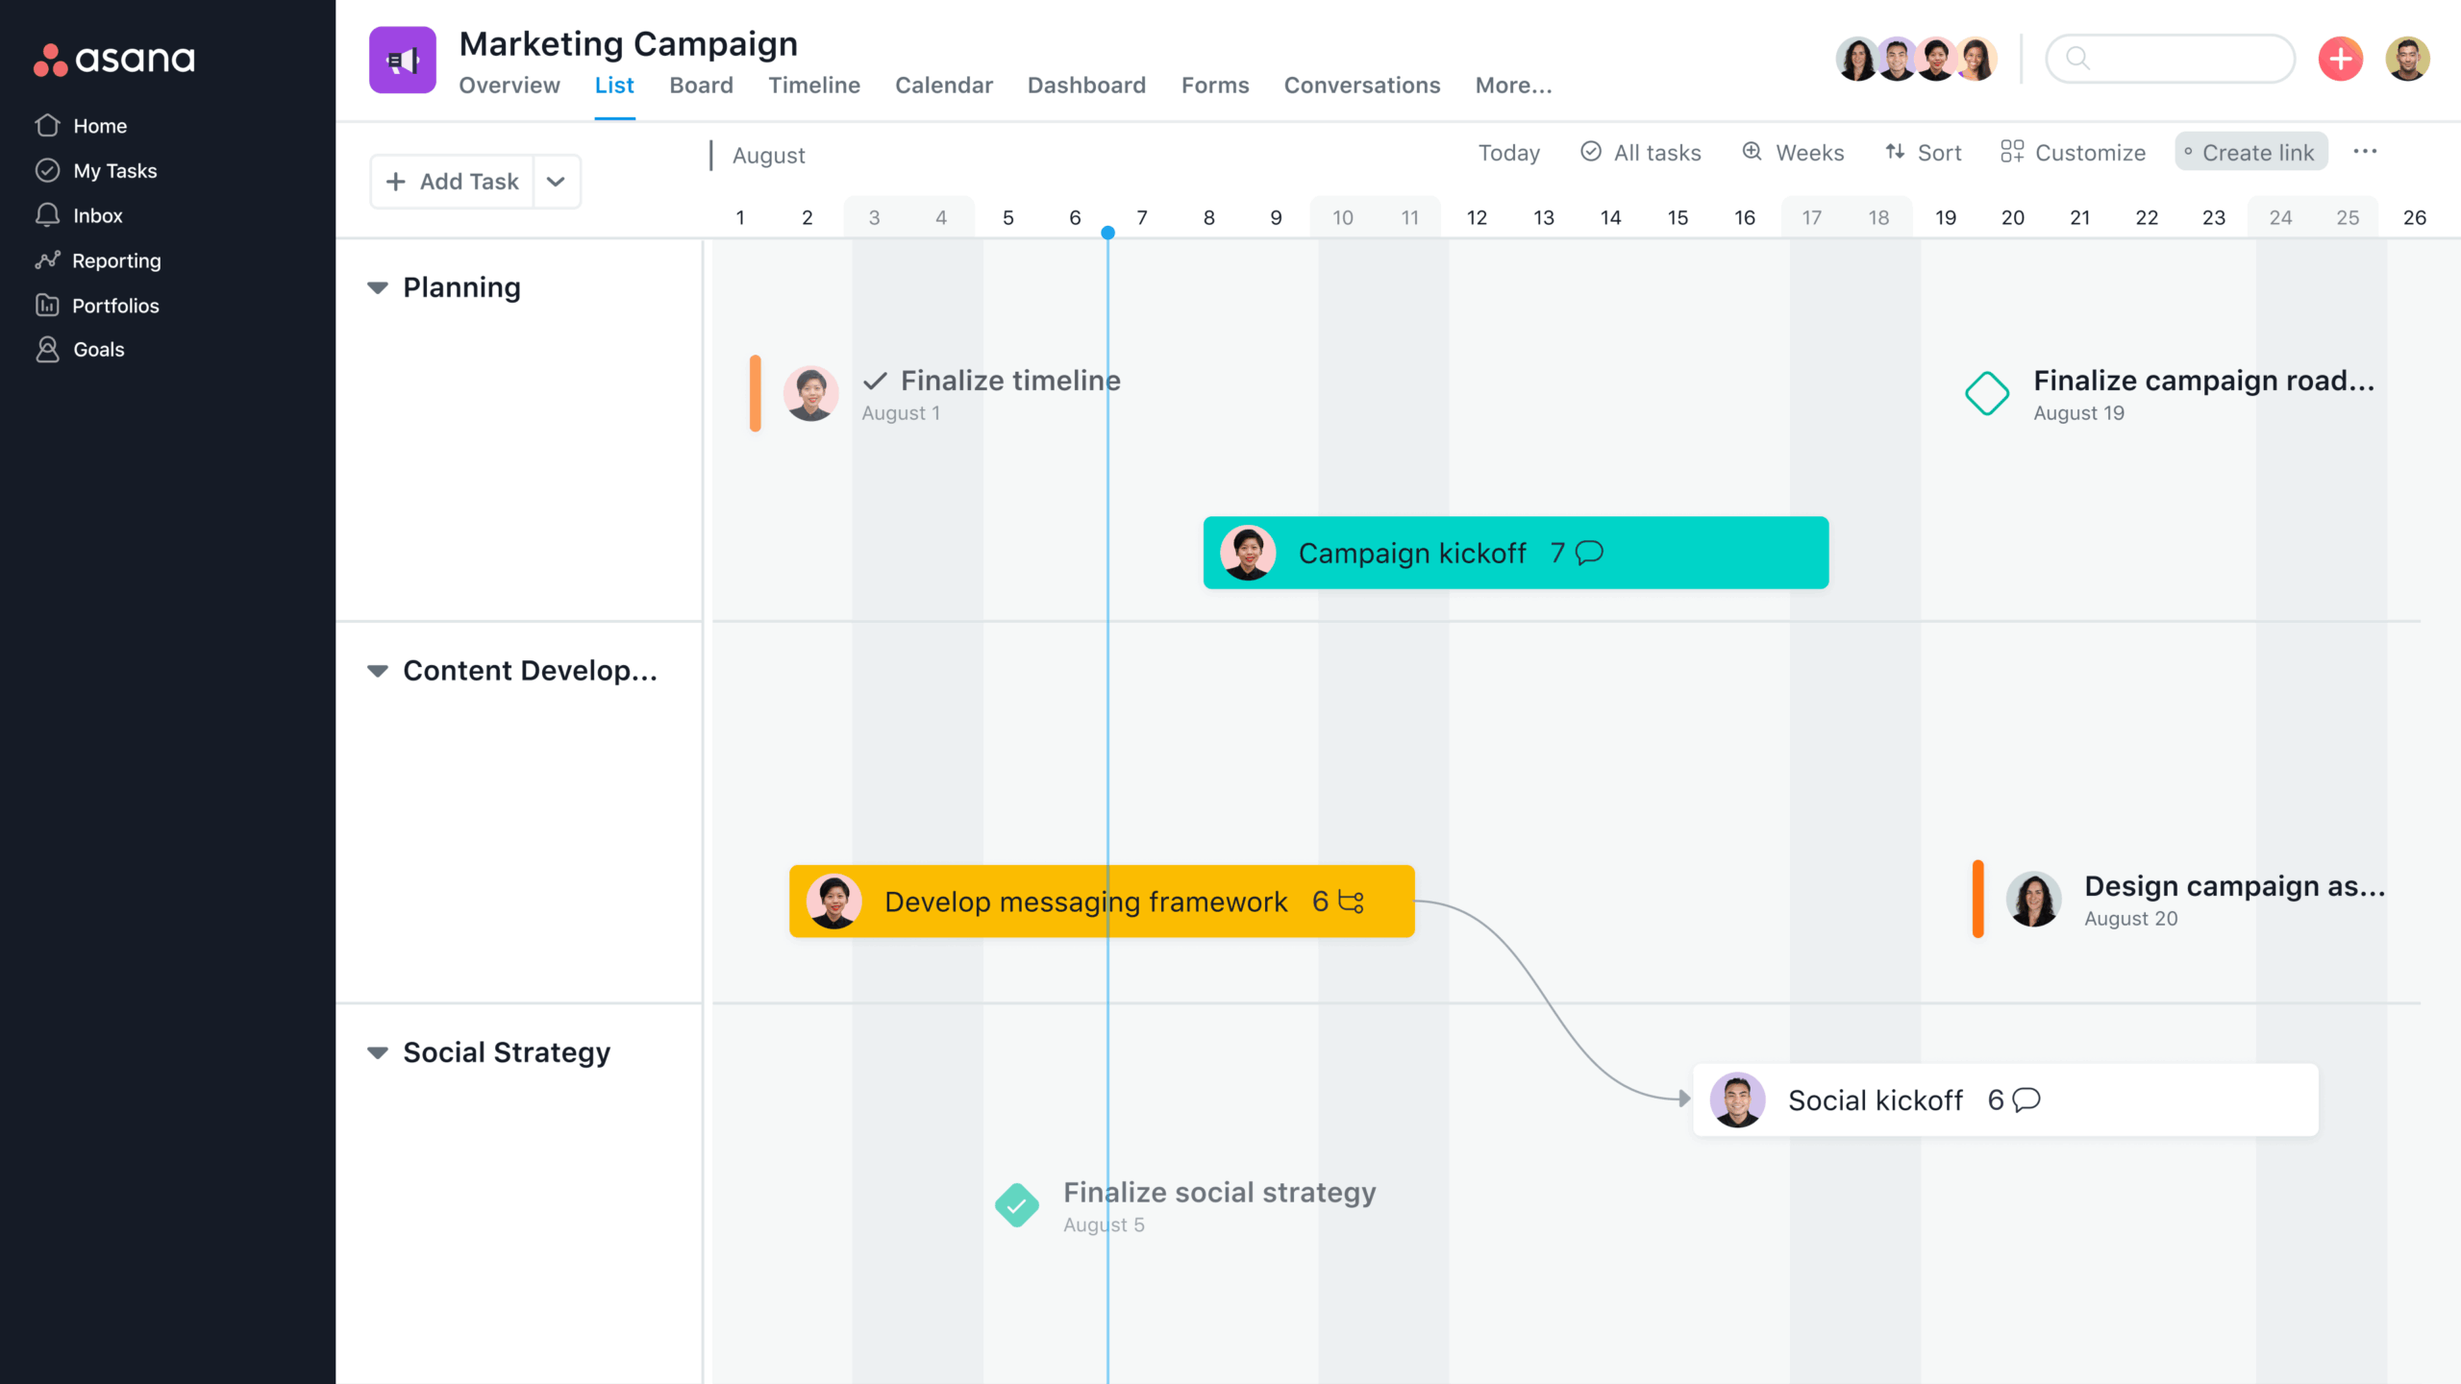Switch to the Board tab
This screenshot has height=1384, width=2461.
701,85
